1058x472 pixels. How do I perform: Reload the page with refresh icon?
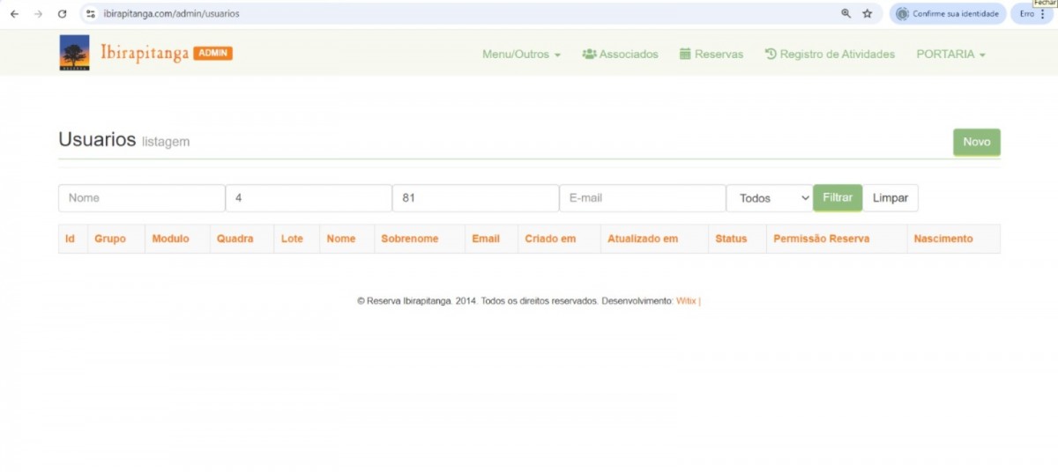[62, 14]
